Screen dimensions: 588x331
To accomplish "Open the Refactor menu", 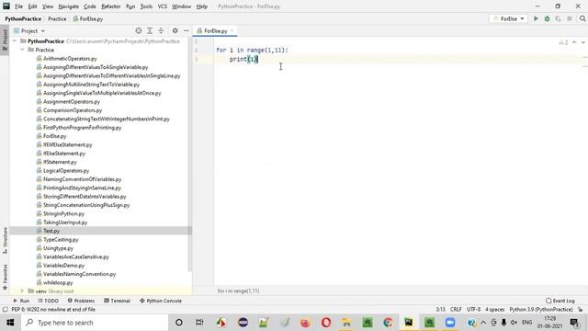I will [x=111, y=6].
